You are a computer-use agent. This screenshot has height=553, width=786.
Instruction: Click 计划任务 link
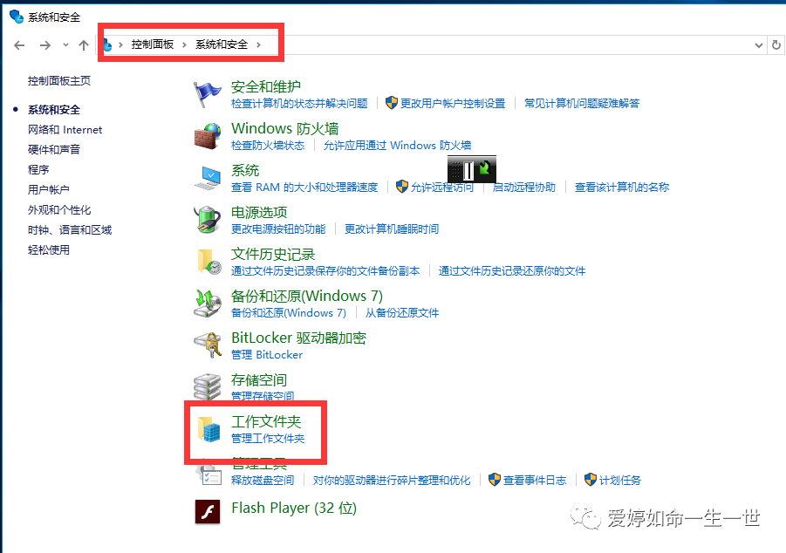point(620,481)
